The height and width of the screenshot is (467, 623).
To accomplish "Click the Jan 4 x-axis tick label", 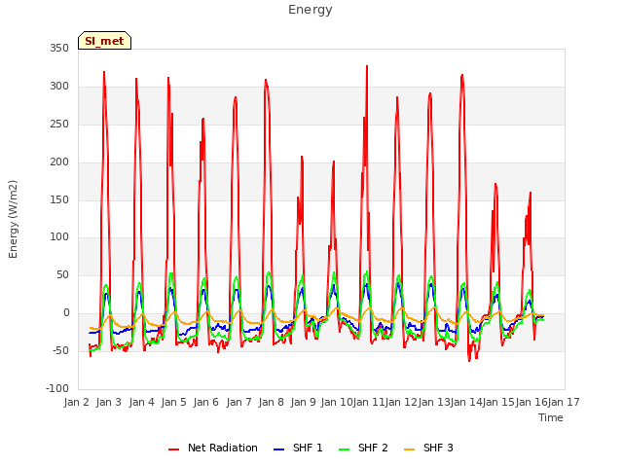I will tap(142, 402).
